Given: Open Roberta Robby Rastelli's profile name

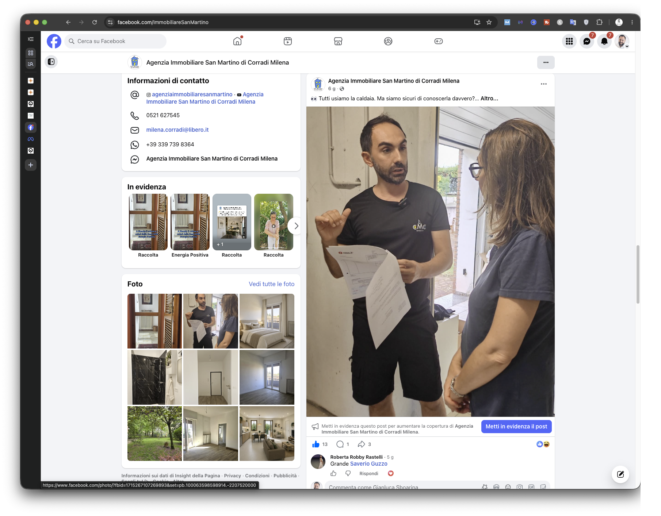Looking at the screenshot, I should coord(356,457).
